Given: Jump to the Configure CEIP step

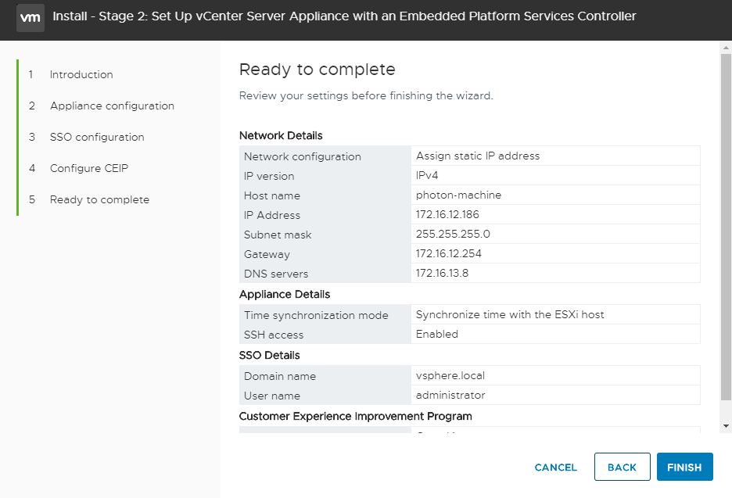Looking at the screenshot, I should coord(89,168).
